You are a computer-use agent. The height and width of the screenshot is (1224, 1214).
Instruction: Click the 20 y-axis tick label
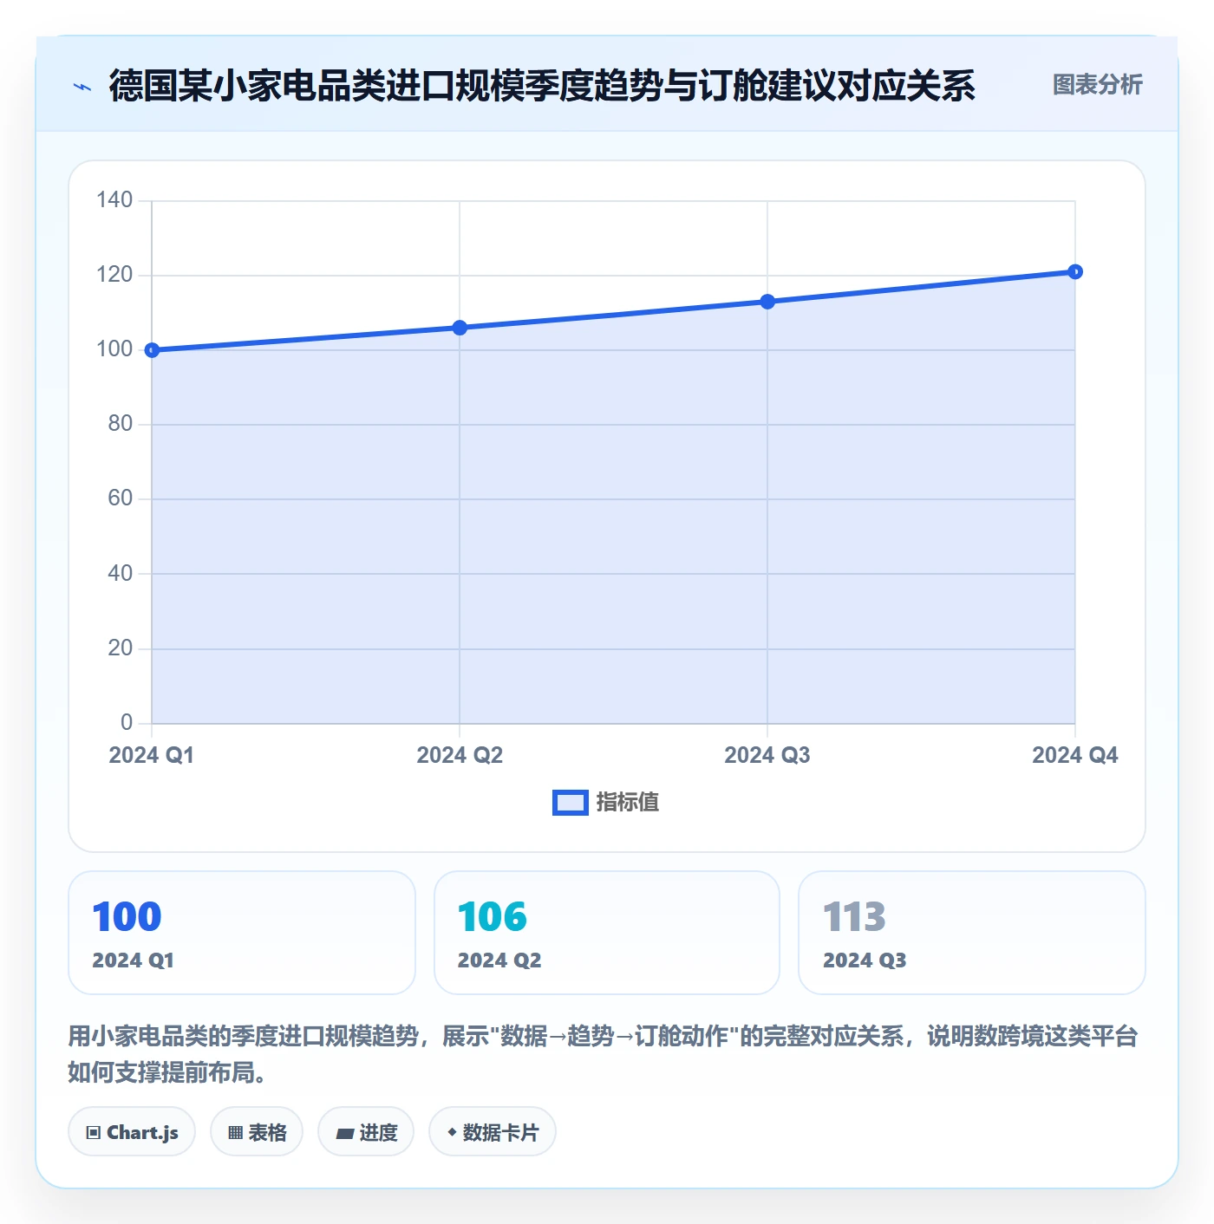click(x=121, y=648)
